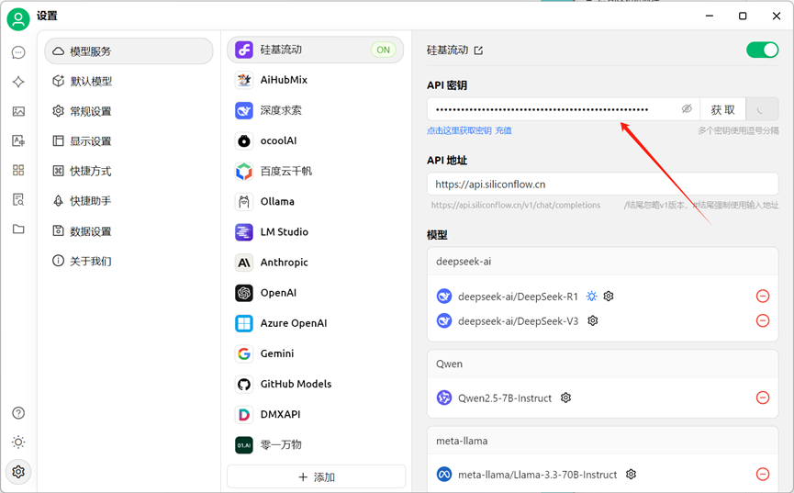Remove the deepseek-ai/DeepSeek-V3 model
794x493 pixels.
763,320
